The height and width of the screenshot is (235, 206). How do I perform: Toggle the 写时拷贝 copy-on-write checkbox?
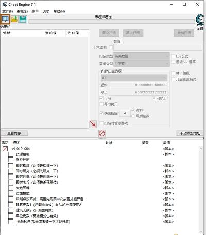(x=101, y=104)
